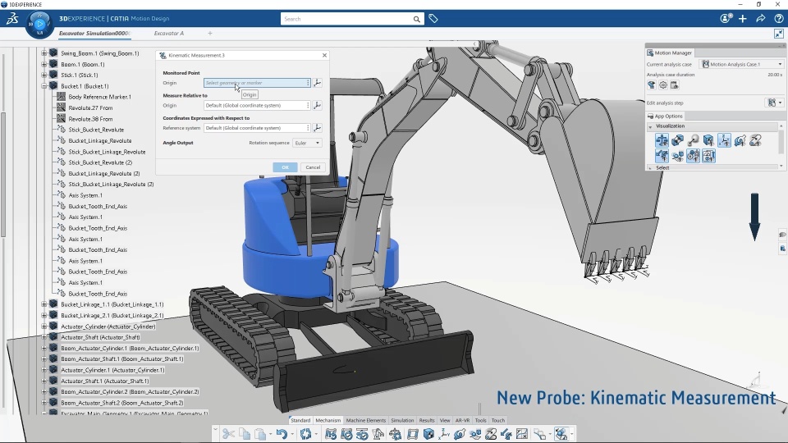Toggle the trajectory path visualization option in App Options
The image size is (788, 443).
point(755,140)
